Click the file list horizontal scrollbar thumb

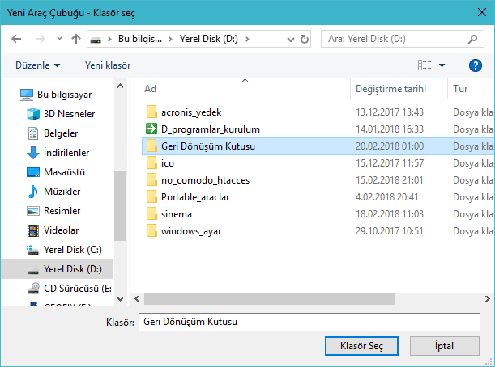(x=270, y=298)
